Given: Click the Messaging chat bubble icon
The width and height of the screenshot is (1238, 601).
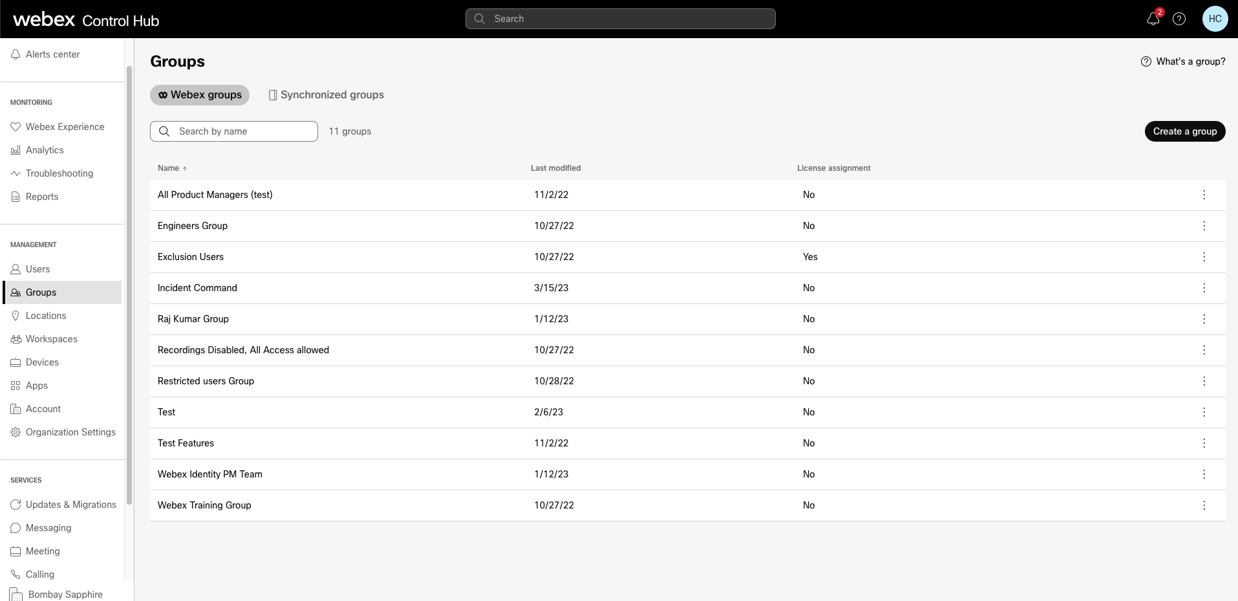Looking at the screenshot, I should click(x=16, y=528).
